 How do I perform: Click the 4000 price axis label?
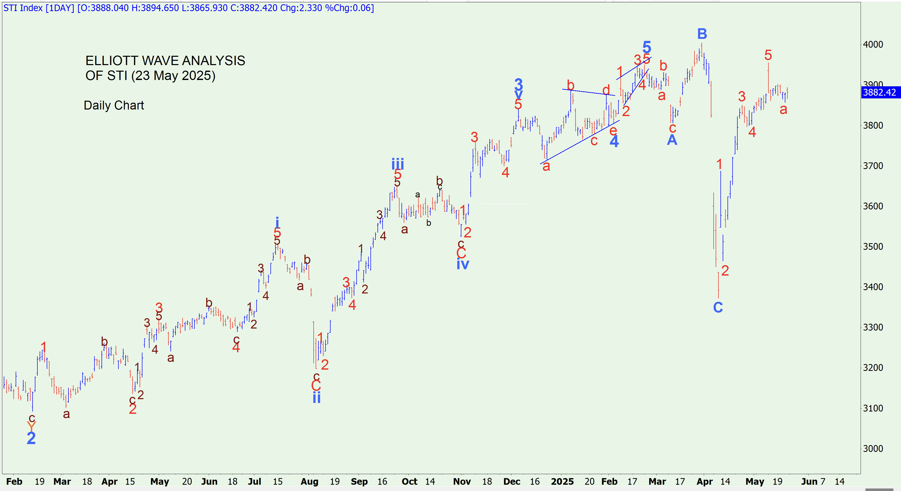873,44
